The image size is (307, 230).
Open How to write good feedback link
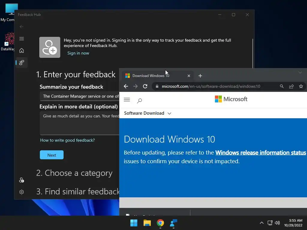(x=67, y=140)
